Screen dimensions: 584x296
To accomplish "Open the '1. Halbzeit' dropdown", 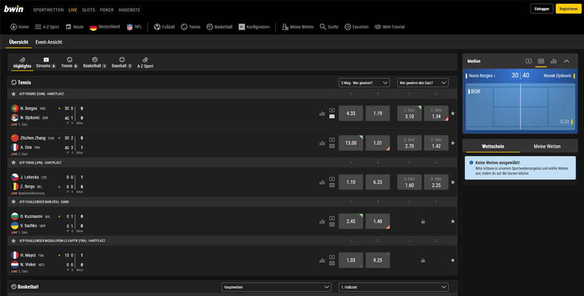I will click(x=393, y=287).
